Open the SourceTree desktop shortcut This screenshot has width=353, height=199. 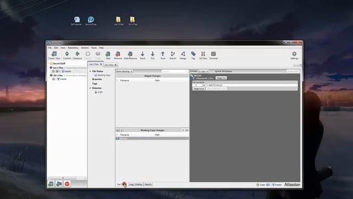(x=91, y=21)
